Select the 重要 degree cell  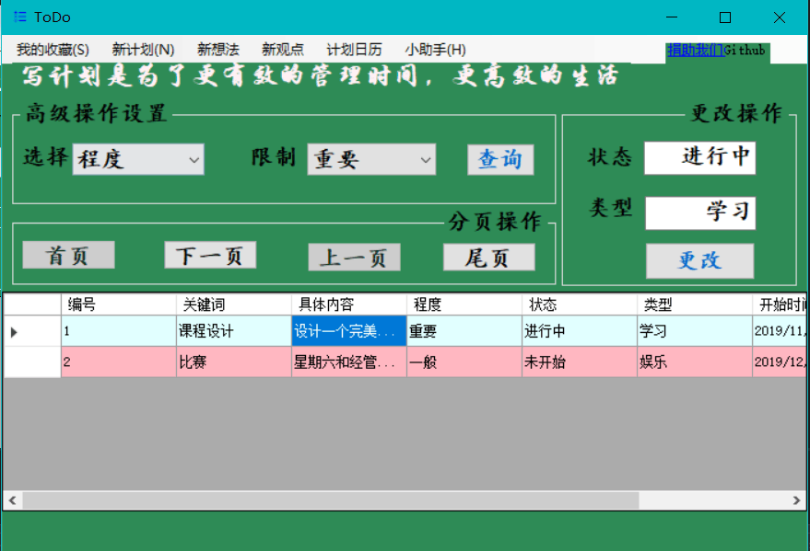tap(464, 331)
